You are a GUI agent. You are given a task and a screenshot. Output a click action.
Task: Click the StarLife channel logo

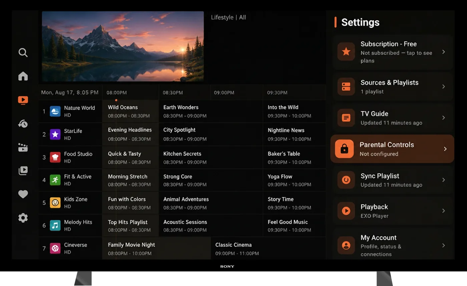(55, 134)
